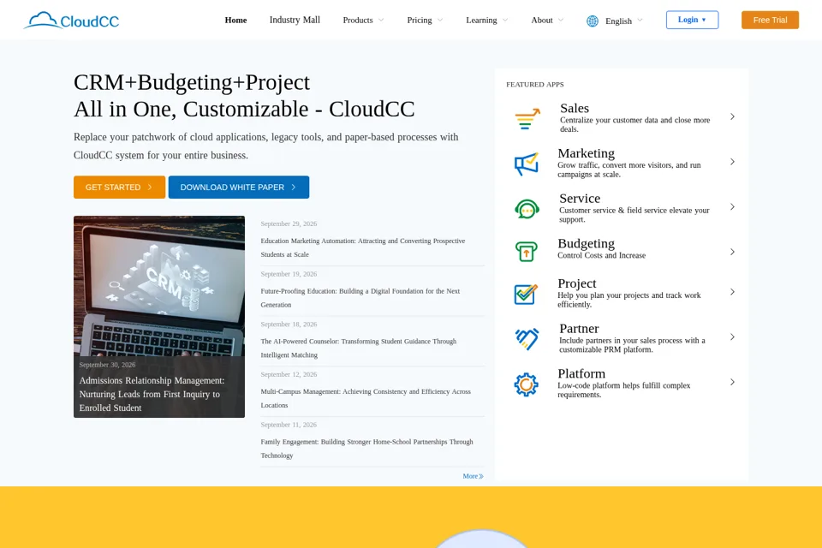Click the Service app title

click(580, 199)
